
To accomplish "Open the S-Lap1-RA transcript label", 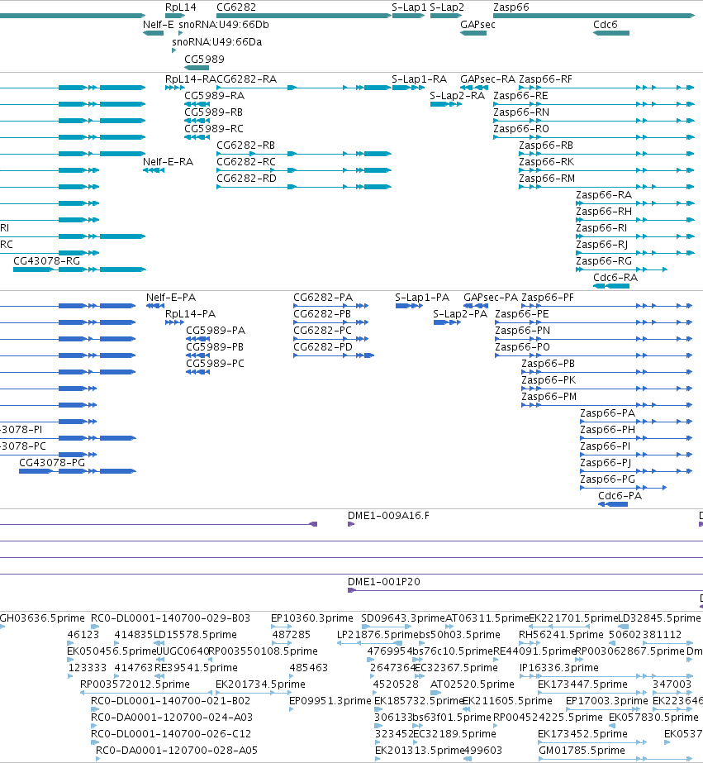I will coord(419,79).
